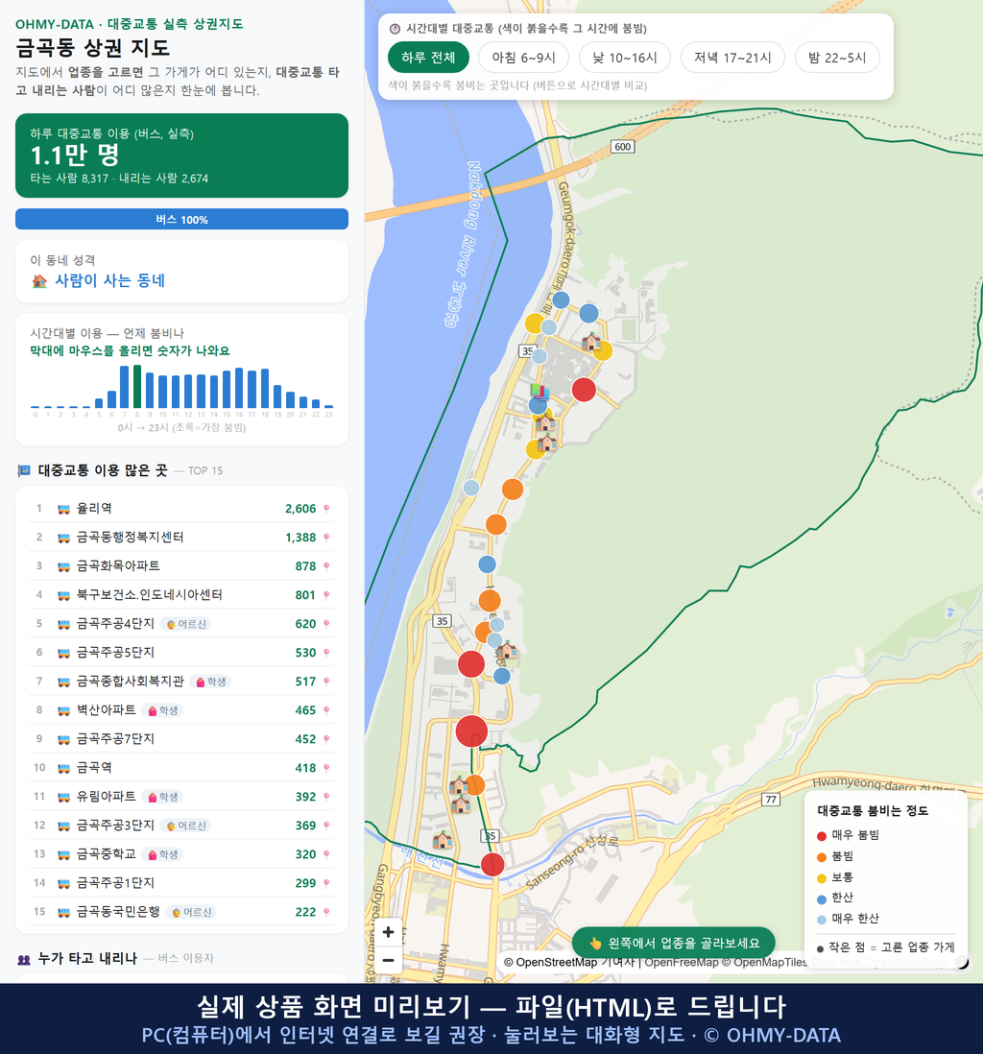Click the 어르신 tag on 금곡주공4단지

click(x=186, y=624)
